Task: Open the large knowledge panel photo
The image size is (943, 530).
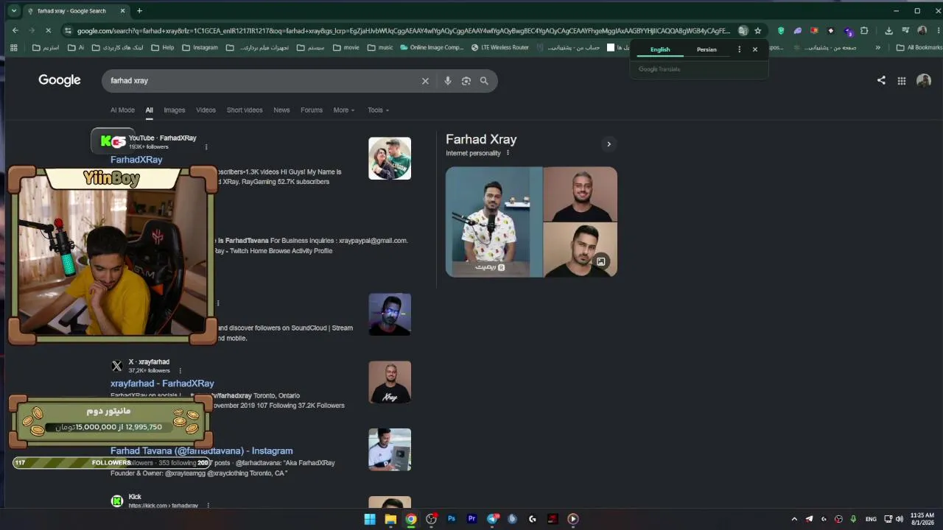Action: [x=494, y=222]
